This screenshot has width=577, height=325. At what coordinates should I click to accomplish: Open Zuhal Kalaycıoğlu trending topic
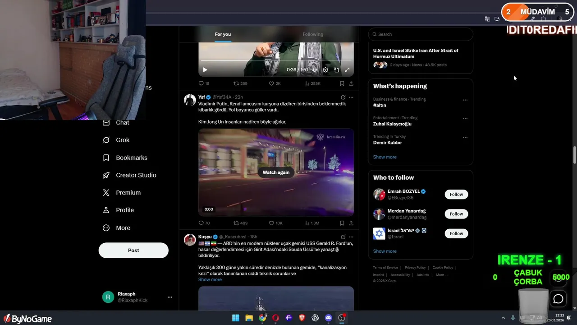(392, 124)
